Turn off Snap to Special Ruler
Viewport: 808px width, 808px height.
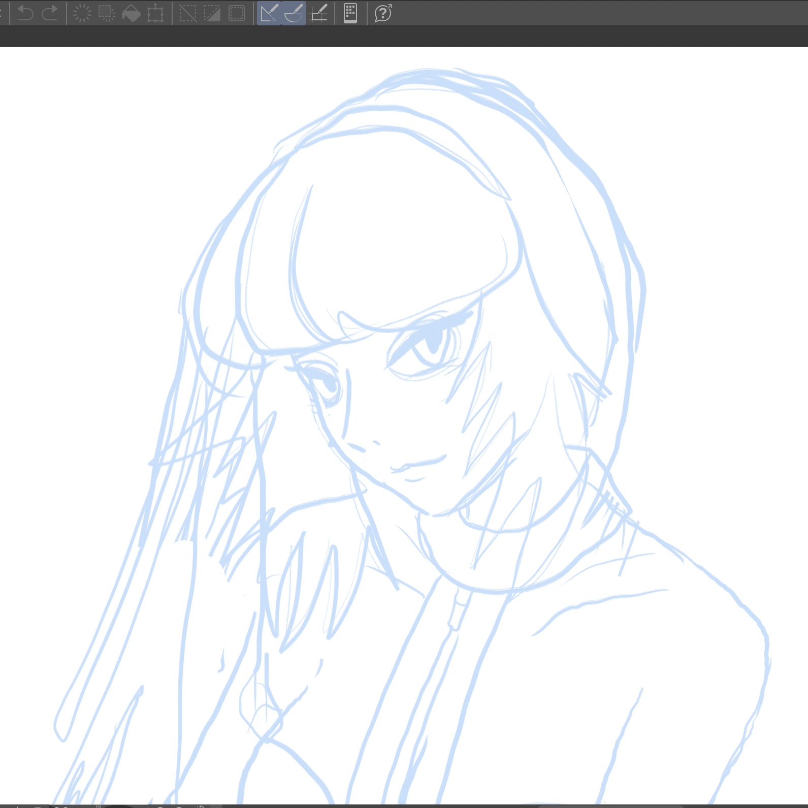[294, 13]
